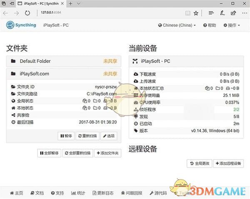The height and width of the screenshot is (199, 250).
Task: Click iPlaySoft.com's folder icon
Action: [13, 74]
